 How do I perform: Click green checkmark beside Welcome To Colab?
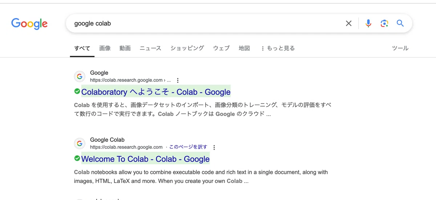point(77,158)
